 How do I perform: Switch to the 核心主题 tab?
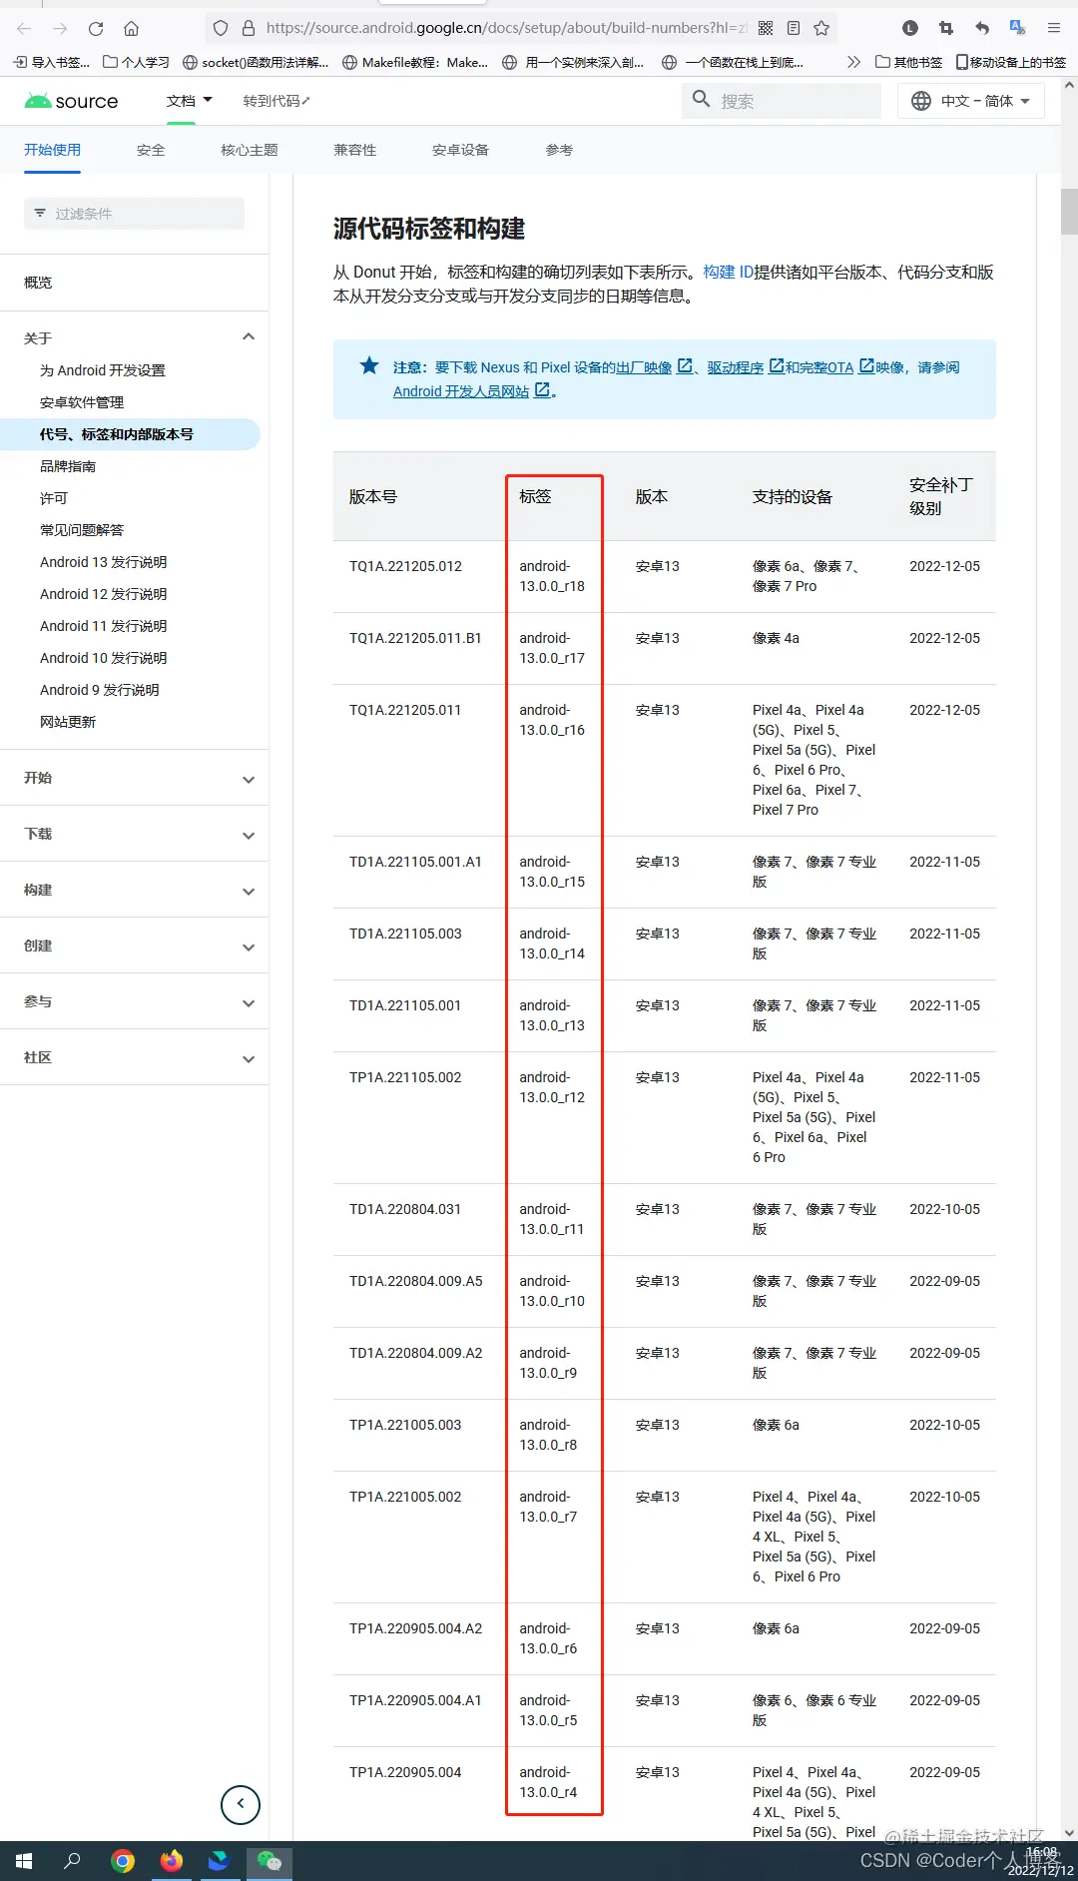click(250, 150)
